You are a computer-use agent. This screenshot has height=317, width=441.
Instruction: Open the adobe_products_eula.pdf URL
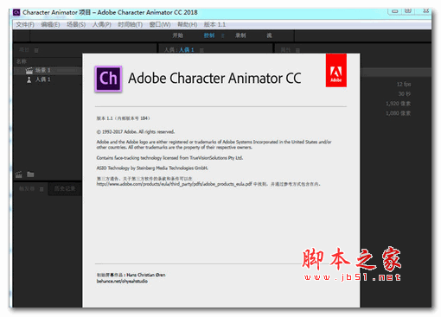pyautogui.click(x=175, y=184)
